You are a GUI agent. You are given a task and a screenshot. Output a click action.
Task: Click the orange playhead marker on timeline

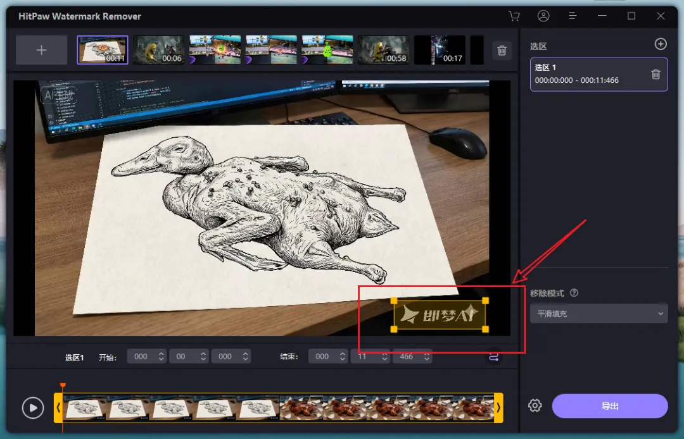pyautogui.click(x=63, y=385)
